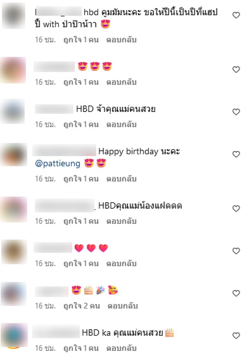Heart the 'Happy birthday นะคะ' comment
Viewport: 247px width, 354px height.
(236, 154)
